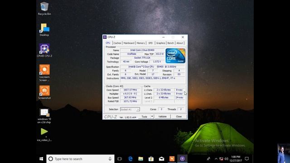Image resolution: width=290 pixels, height=163 pixels.
Task: Click the 'Type here to search' box
Action: point(81,159)
